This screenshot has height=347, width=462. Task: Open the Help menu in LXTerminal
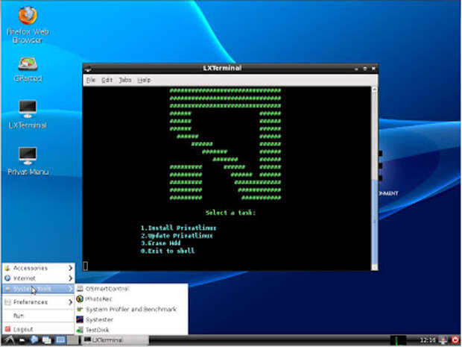click(x=144, y=80)
